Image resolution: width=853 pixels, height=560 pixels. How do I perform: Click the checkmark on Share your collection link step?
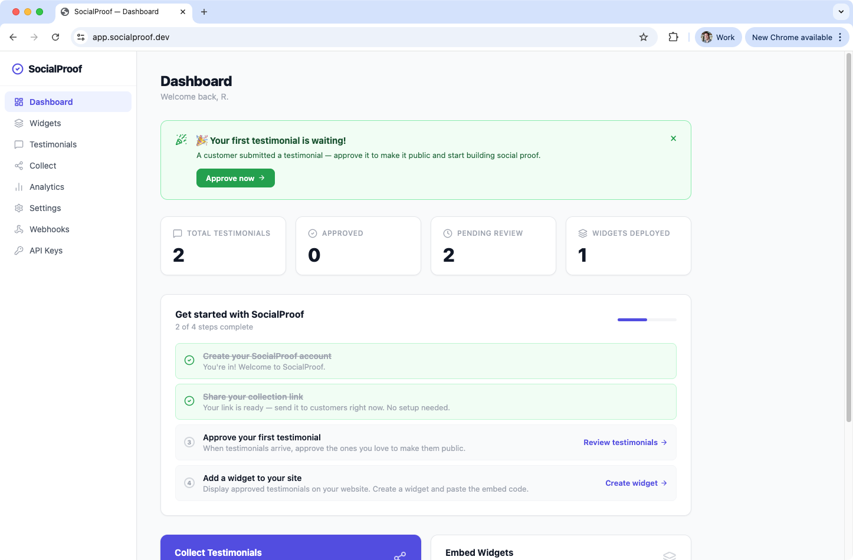(x=189, y=401)
